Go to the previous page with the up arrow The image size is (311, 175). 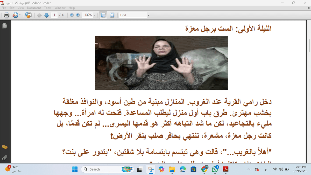[x=39, y=15]
